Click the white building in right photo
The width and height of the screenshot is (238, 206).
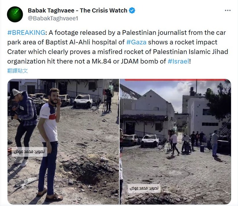(202, 115)
